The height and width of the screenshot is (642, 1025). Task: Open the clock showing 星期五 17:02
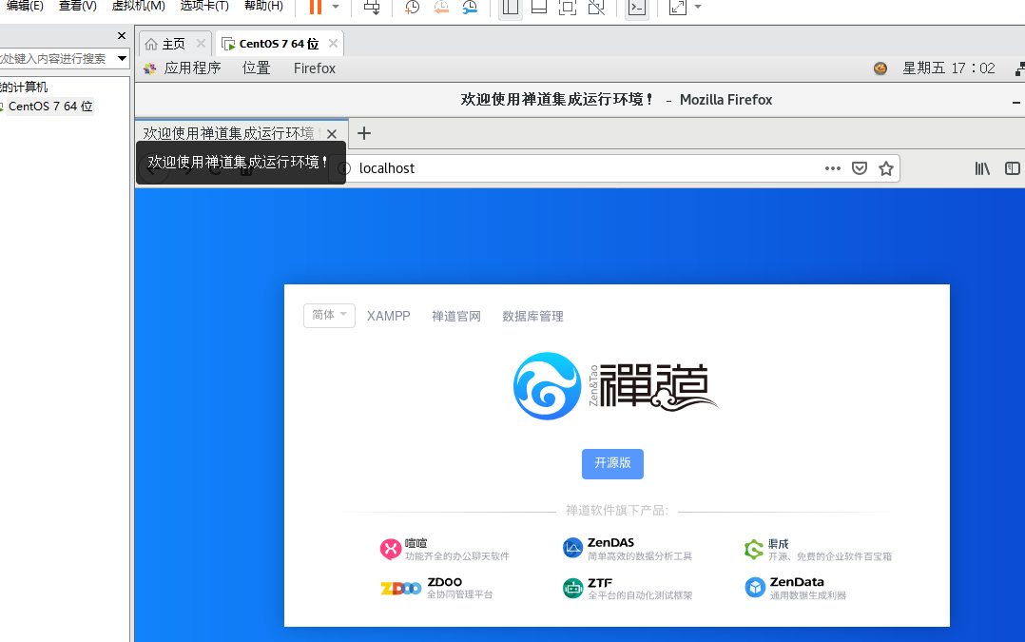click(x=949, y=68)
